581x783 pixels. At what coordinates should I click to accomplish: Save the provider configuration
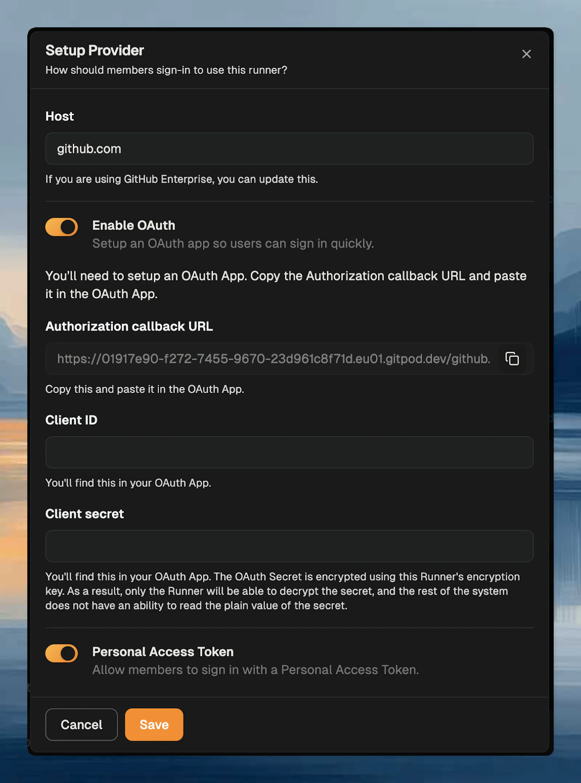(154, 725)
